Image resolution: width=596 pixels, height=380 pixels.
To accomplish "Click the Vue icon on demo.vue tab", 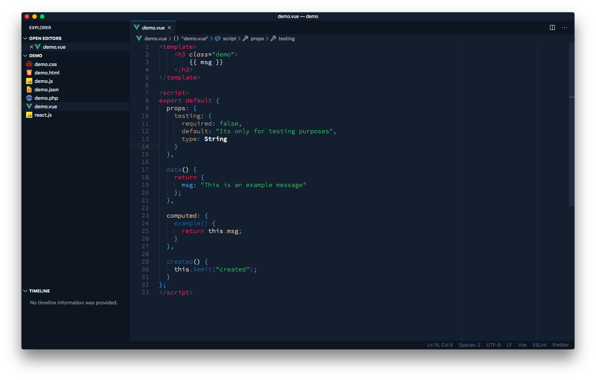I will click(137, 27).
